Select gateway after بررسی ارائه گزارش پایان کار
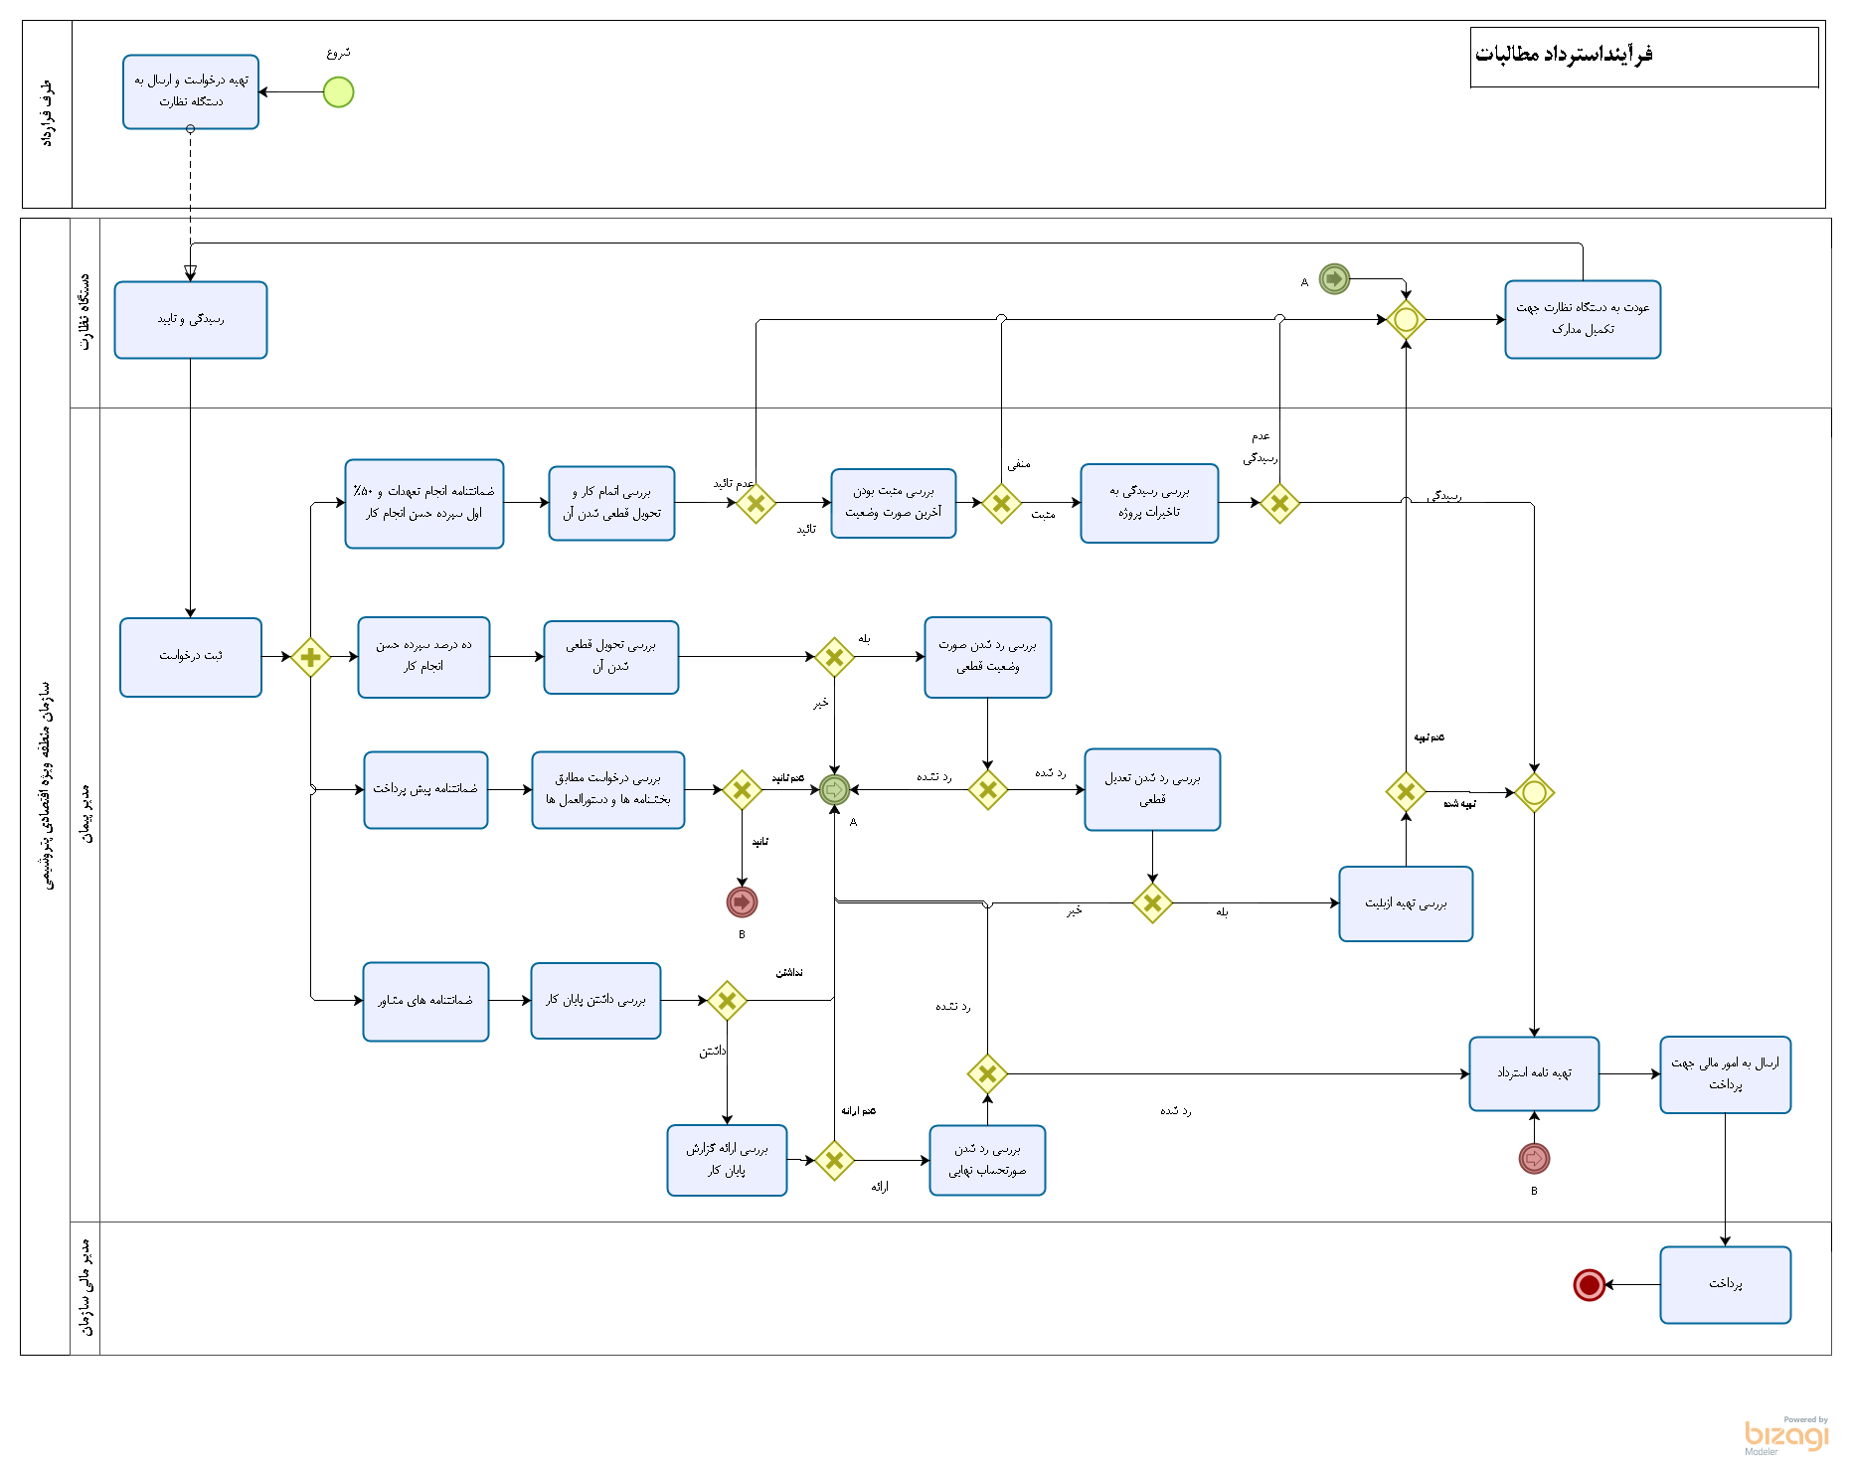The height and width of the screenshot is (1467, 1851). tap(834, 1160)
